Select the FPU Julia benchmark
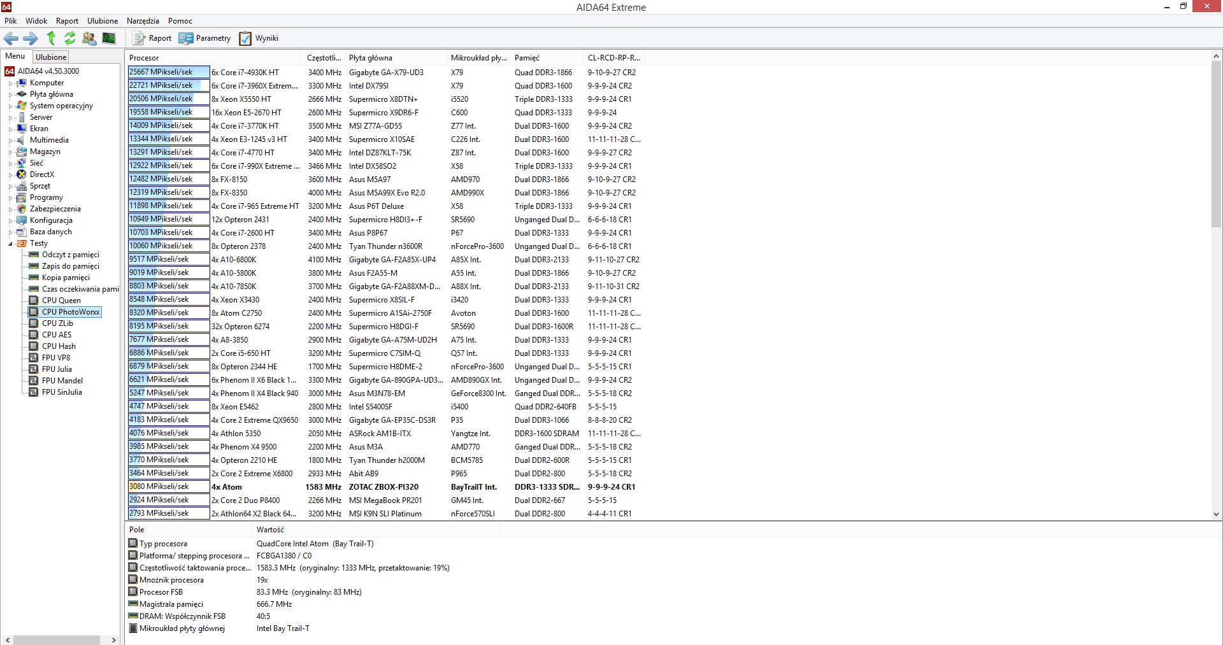The image size is (1223, 645). click(57, 369)
